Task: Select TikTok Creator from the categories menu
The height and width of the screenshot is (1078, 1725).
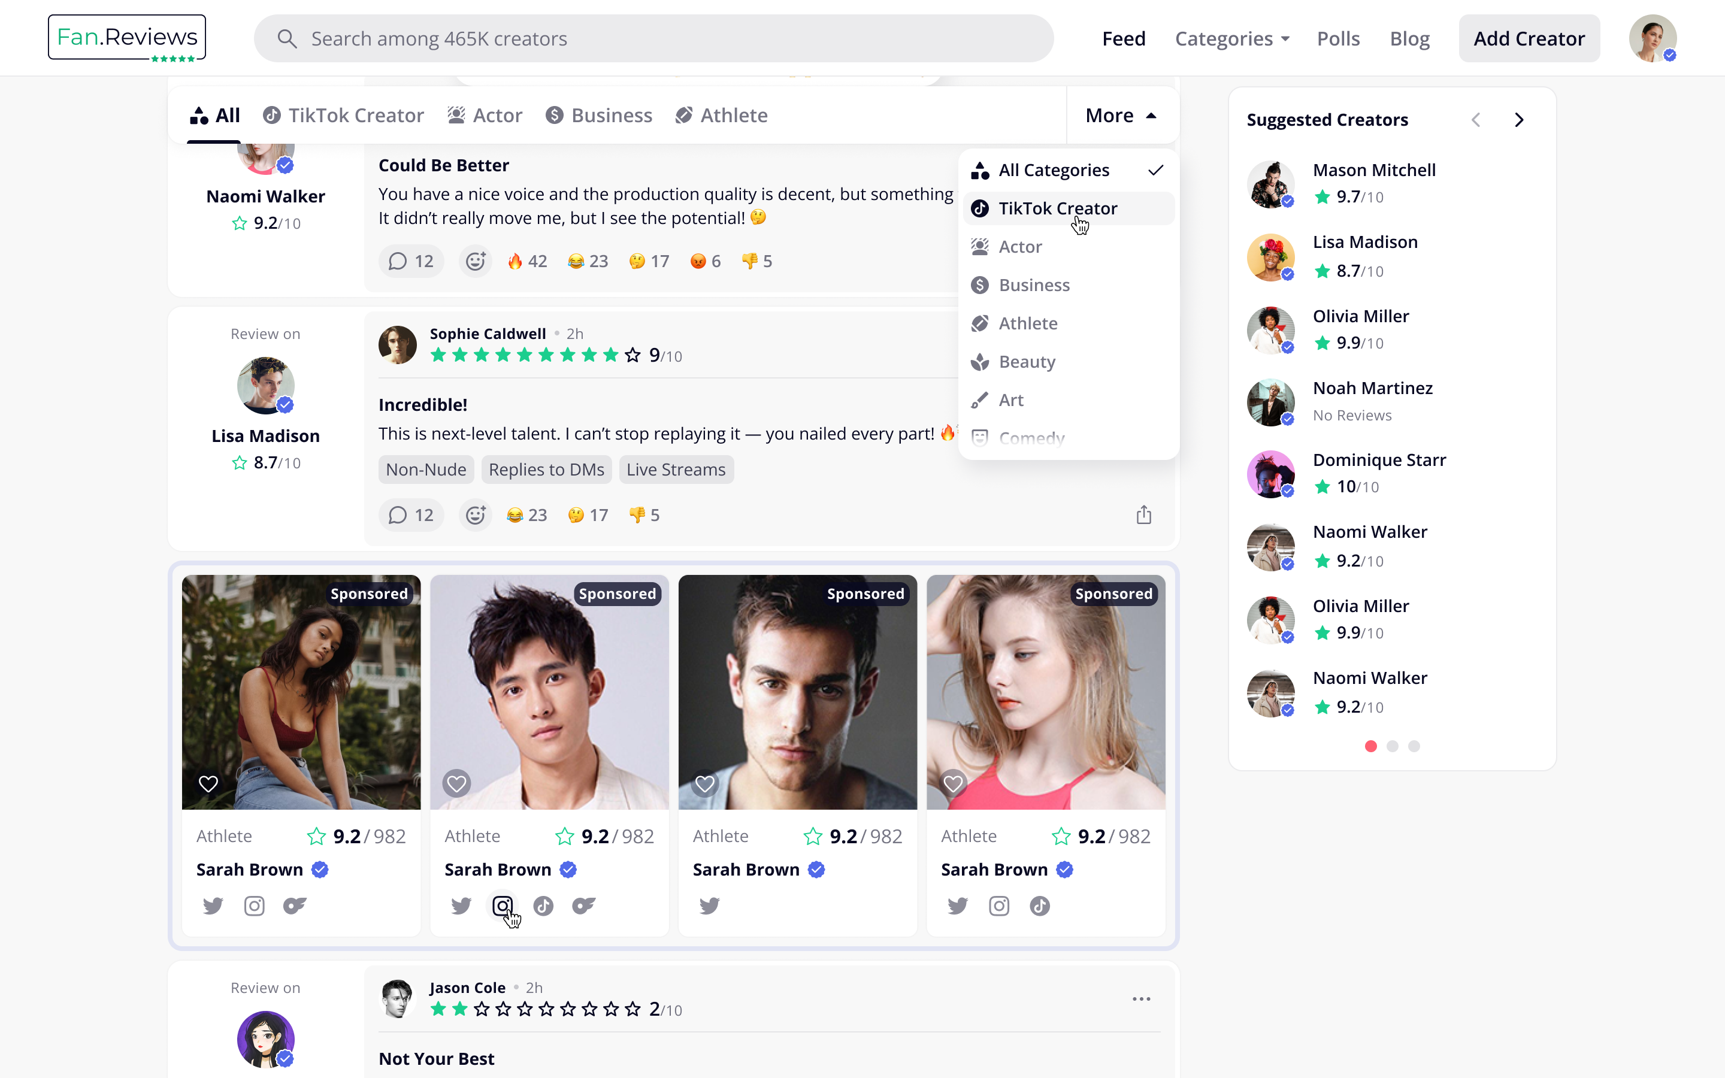Action: click(1058, 207)
